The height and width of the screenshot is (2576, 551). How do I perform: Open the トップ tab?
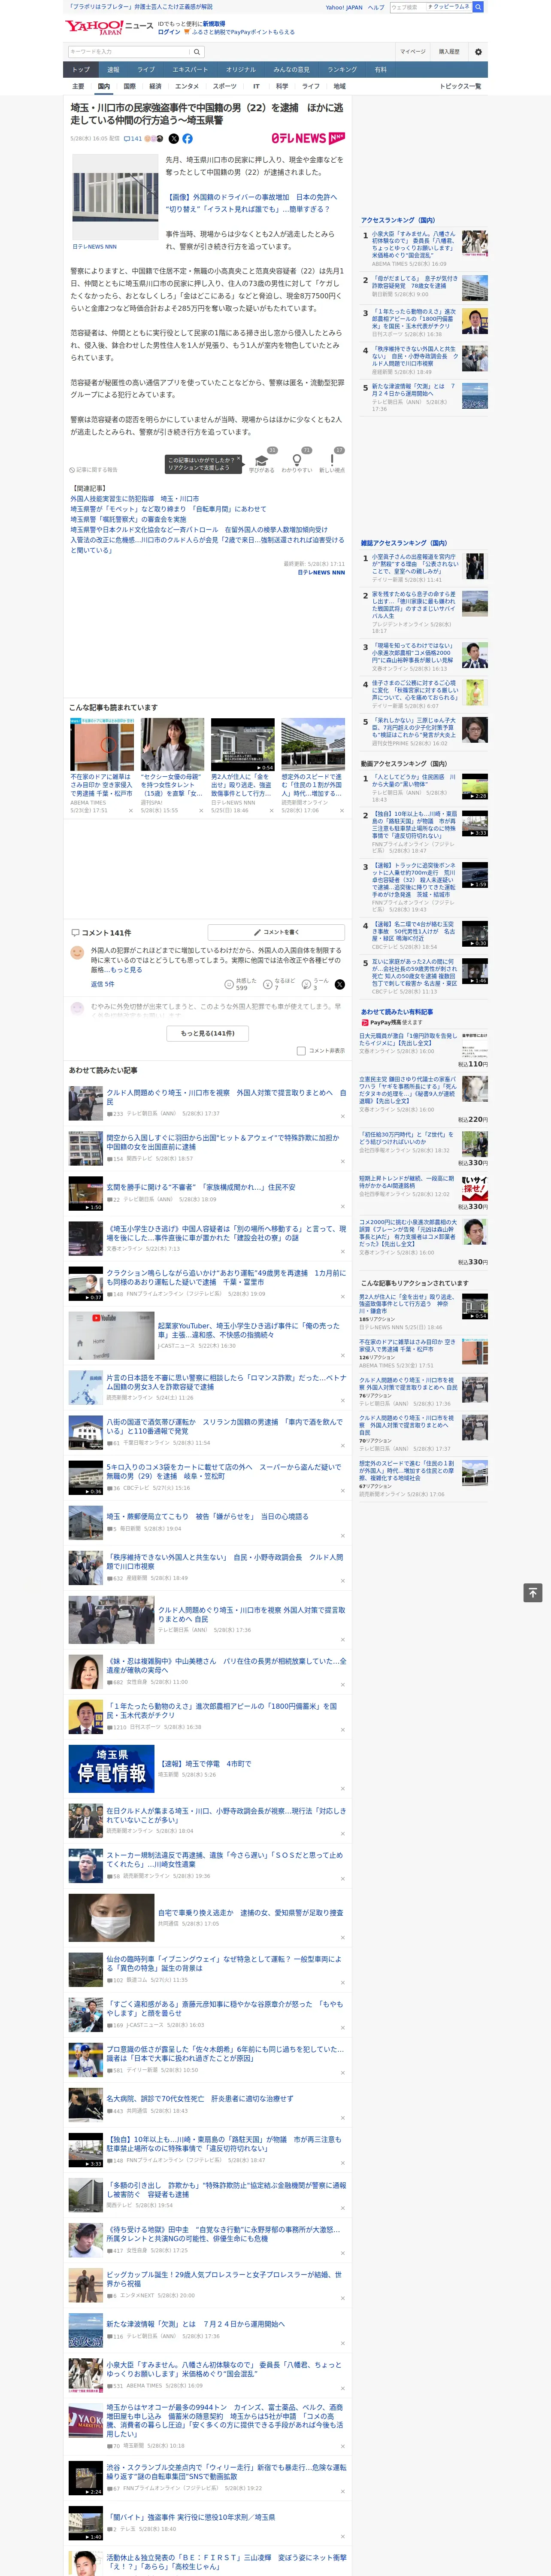click(x=81, y=70)
